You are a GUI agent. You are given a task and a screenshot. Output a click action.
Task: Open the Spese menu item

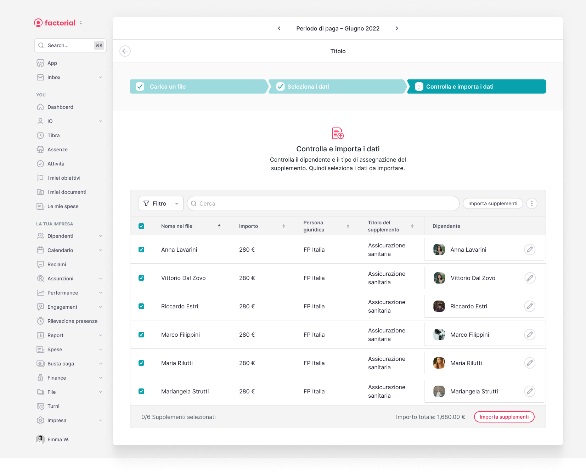(x=70, y=349)
